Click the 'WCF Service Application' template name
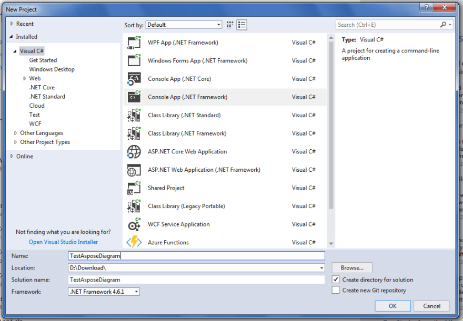Image resolution: width=463 pixels, height=321 pixels. pos(179,224)
